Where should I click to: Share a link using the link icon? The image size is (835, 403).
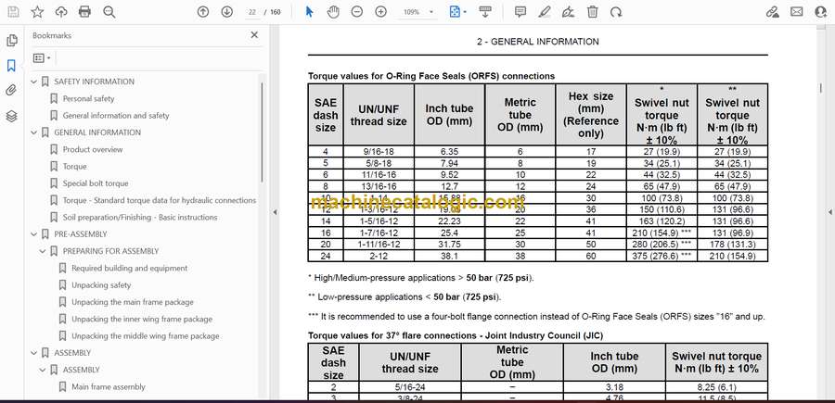pyautogui.click(x=772, y=12)
